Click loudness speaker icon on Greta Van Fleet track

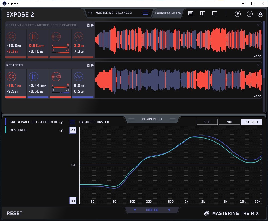pyautogui.click(x=11, y=37)
